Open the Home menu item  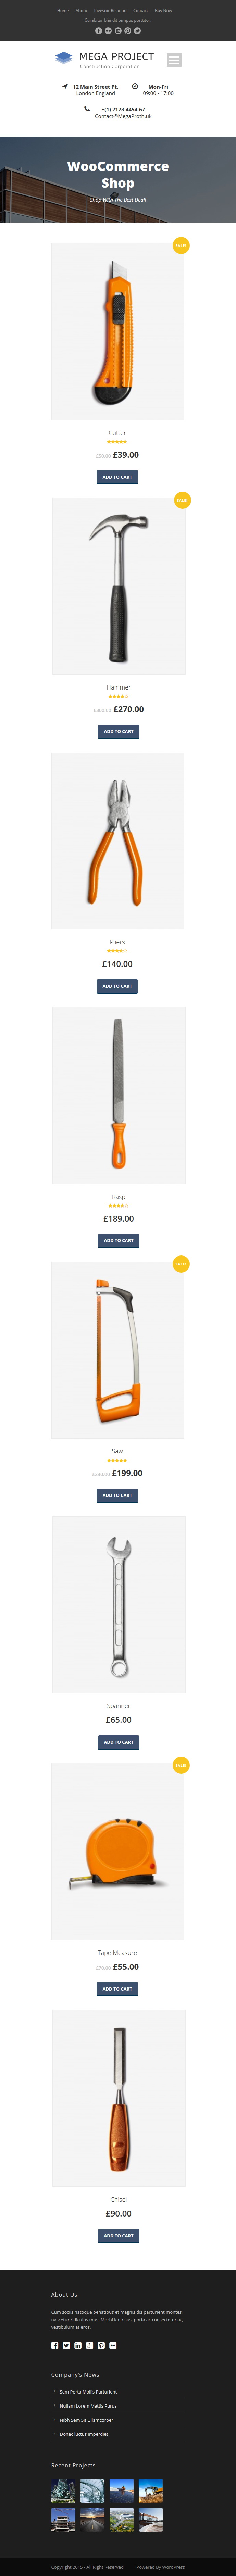pyautogui.click(x=63, y=10)
